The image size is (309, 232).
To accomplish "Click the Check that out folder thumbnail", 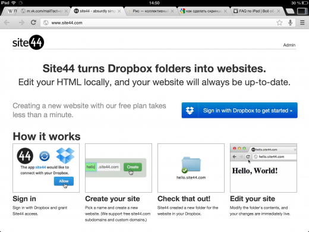I will click(x=191, y=168).
